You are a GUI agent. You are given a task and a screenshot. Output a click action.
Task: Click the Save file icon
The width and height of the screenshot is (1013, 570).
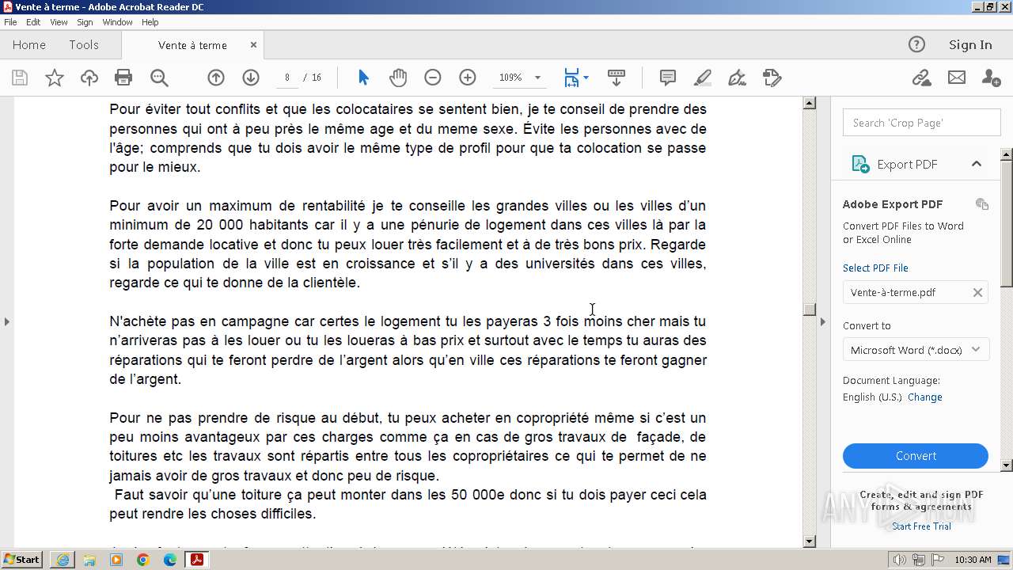(20, 78)
